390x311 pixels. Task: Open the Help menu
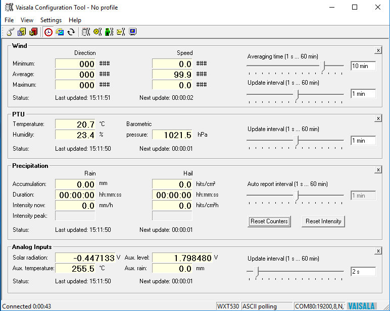point(75,20)
